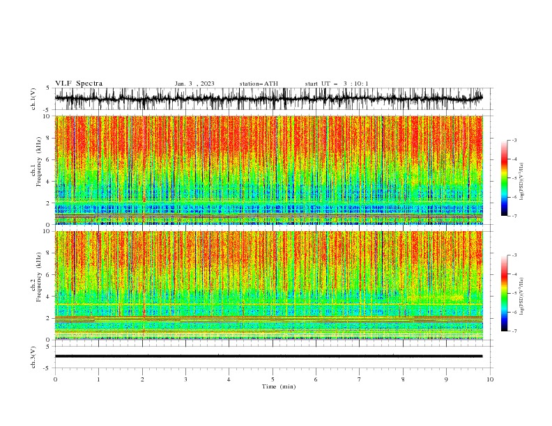Viewport: 552px width, 426px height.
Task: Click the 'start UT = 3 :10: 1' label
Action: pos(337,84)
